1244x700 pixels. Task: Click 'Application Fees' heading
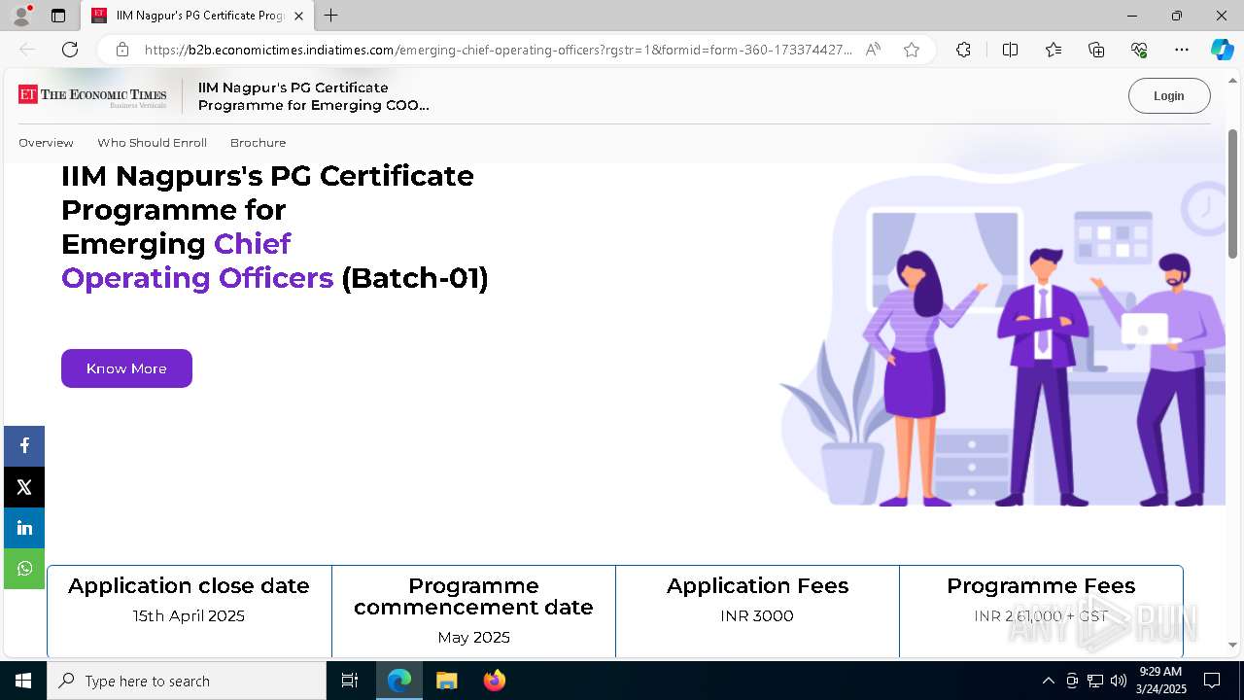click(757, 586)
